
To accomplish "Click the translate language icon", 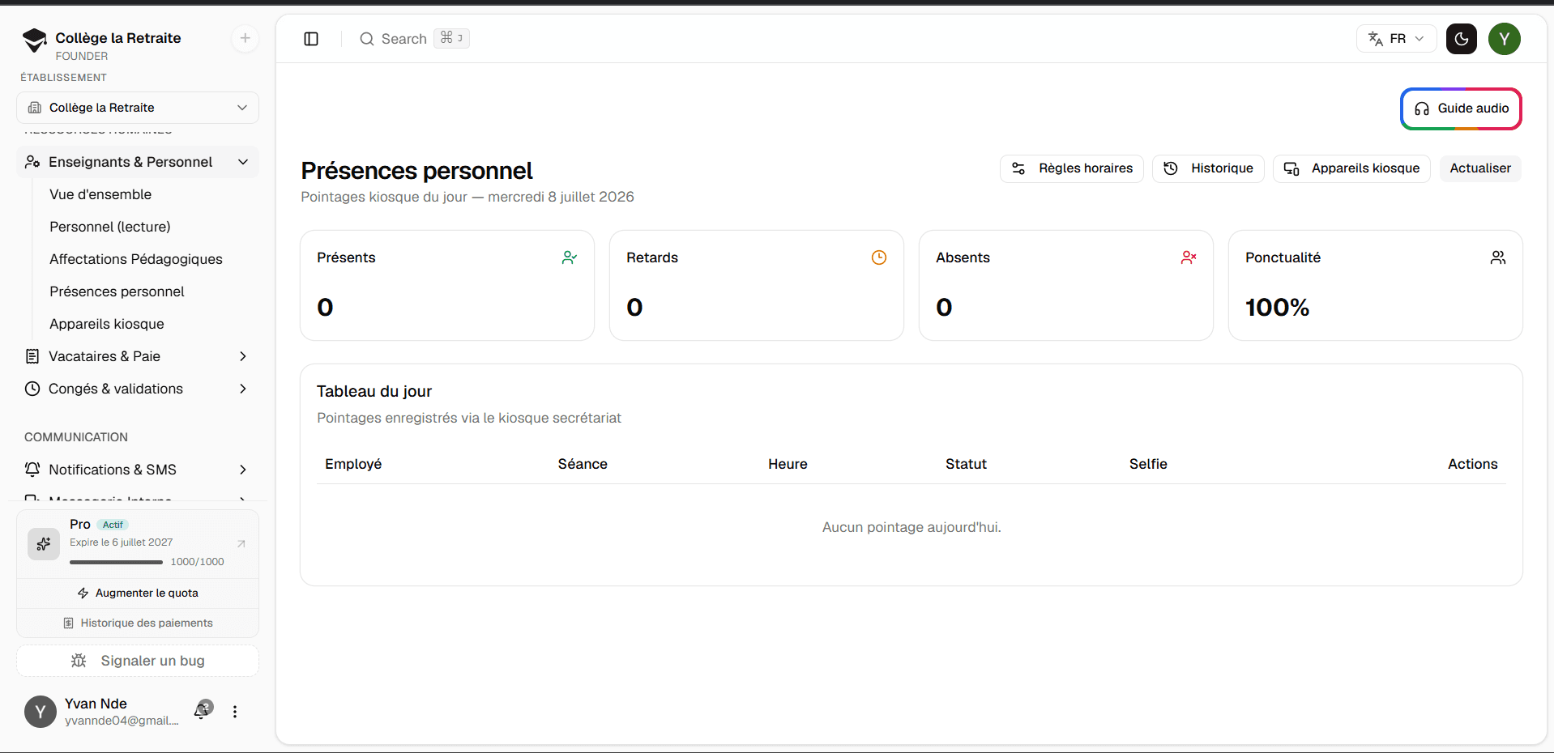I will [x=1376, y=39].
